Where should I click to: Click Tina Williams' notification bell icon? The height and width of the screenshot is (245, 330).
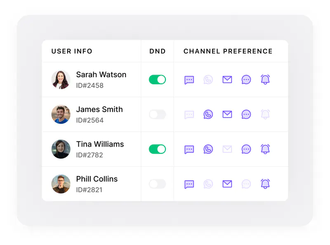[265, 149]
